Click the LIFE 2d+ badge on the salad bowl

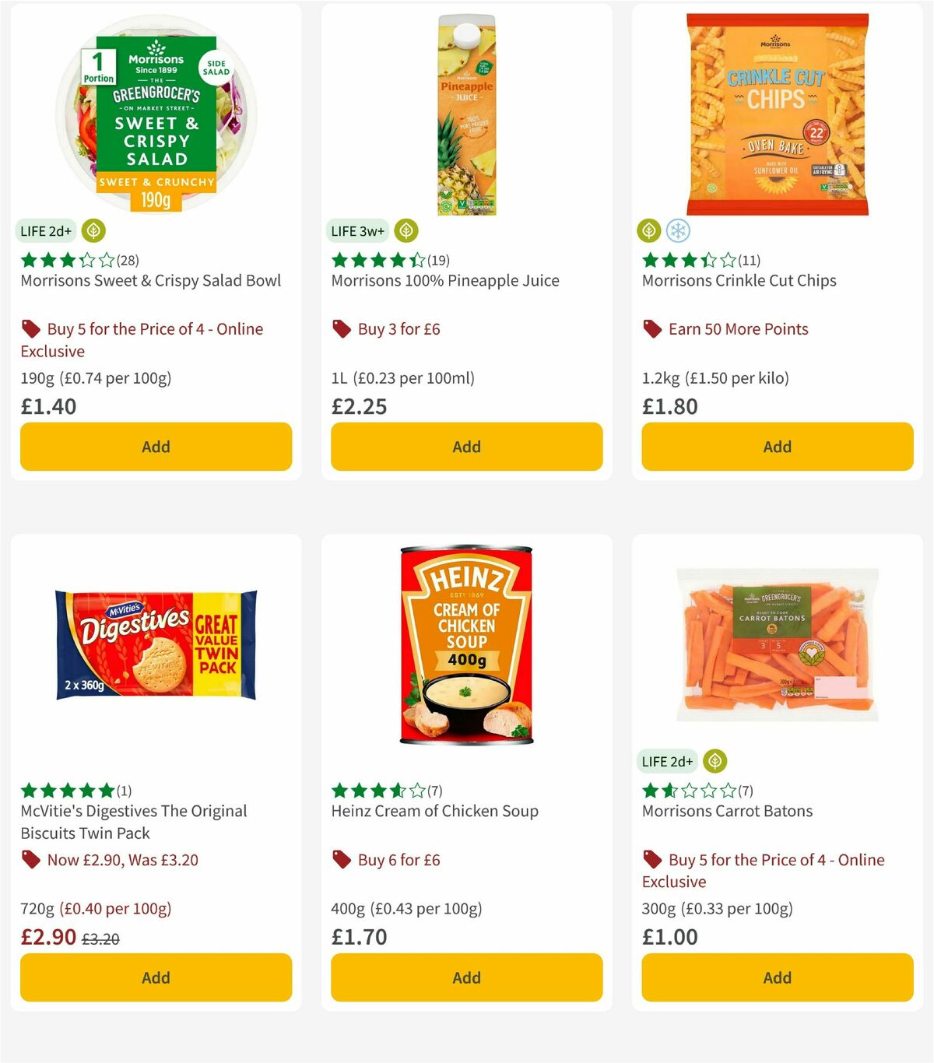click(45, 231)
